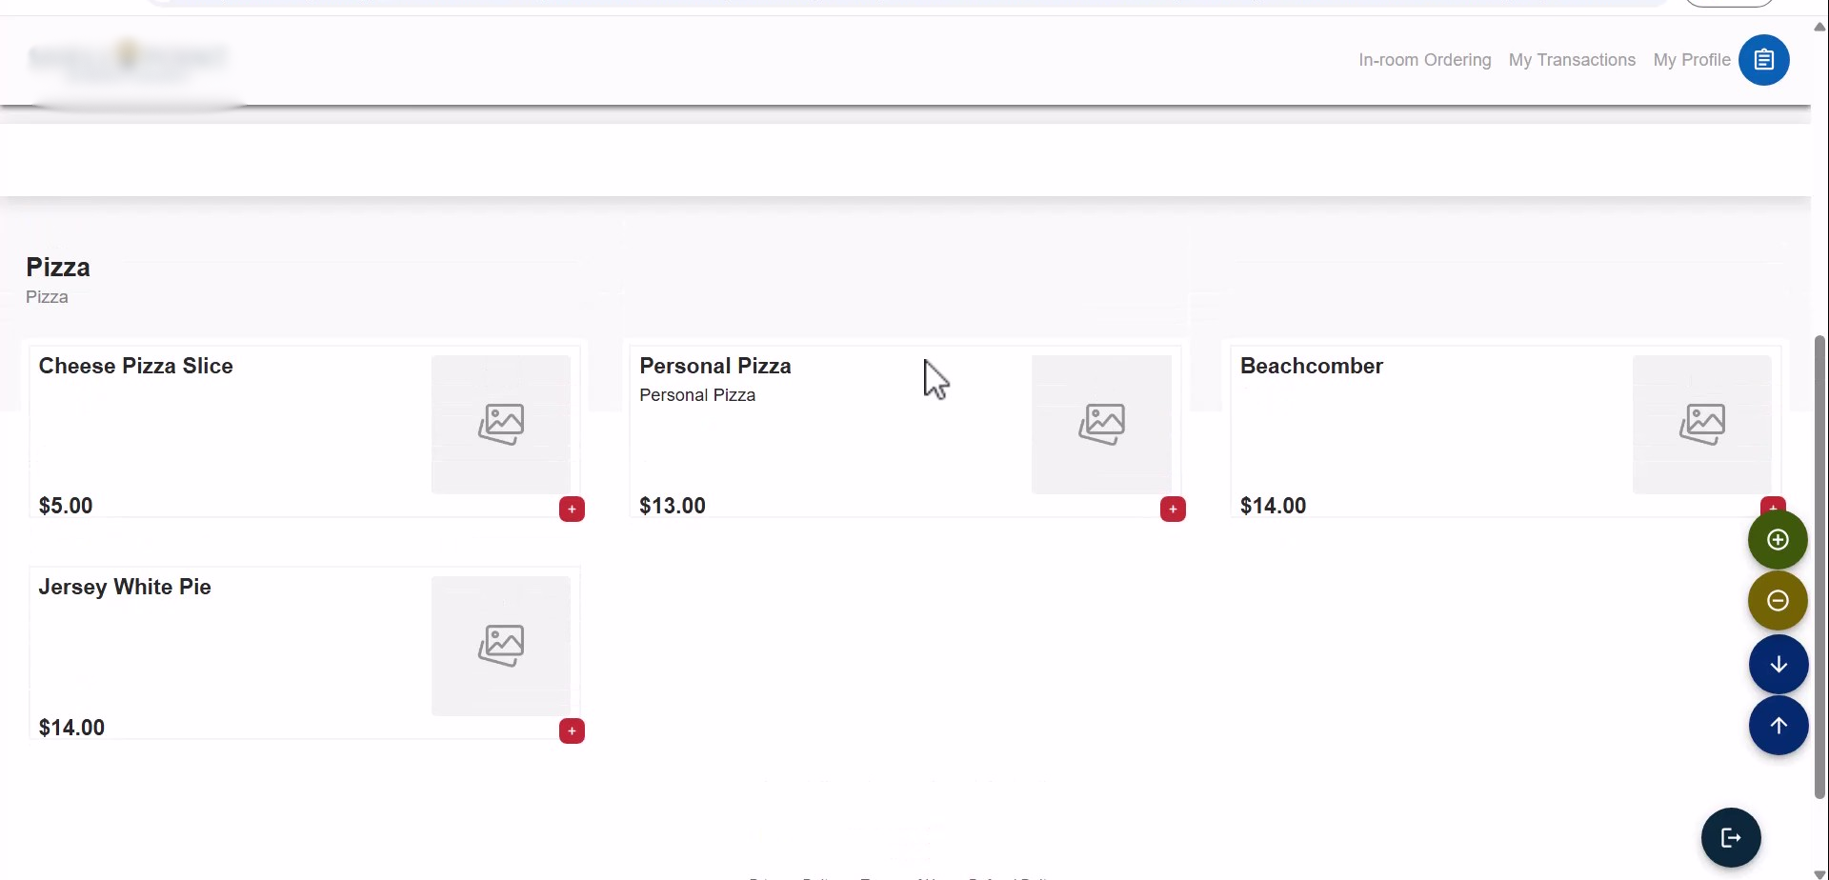Click the olive zoom-out minus circle button
The height and width of the screenshot is (880, 1829).
coord(1778,601)
